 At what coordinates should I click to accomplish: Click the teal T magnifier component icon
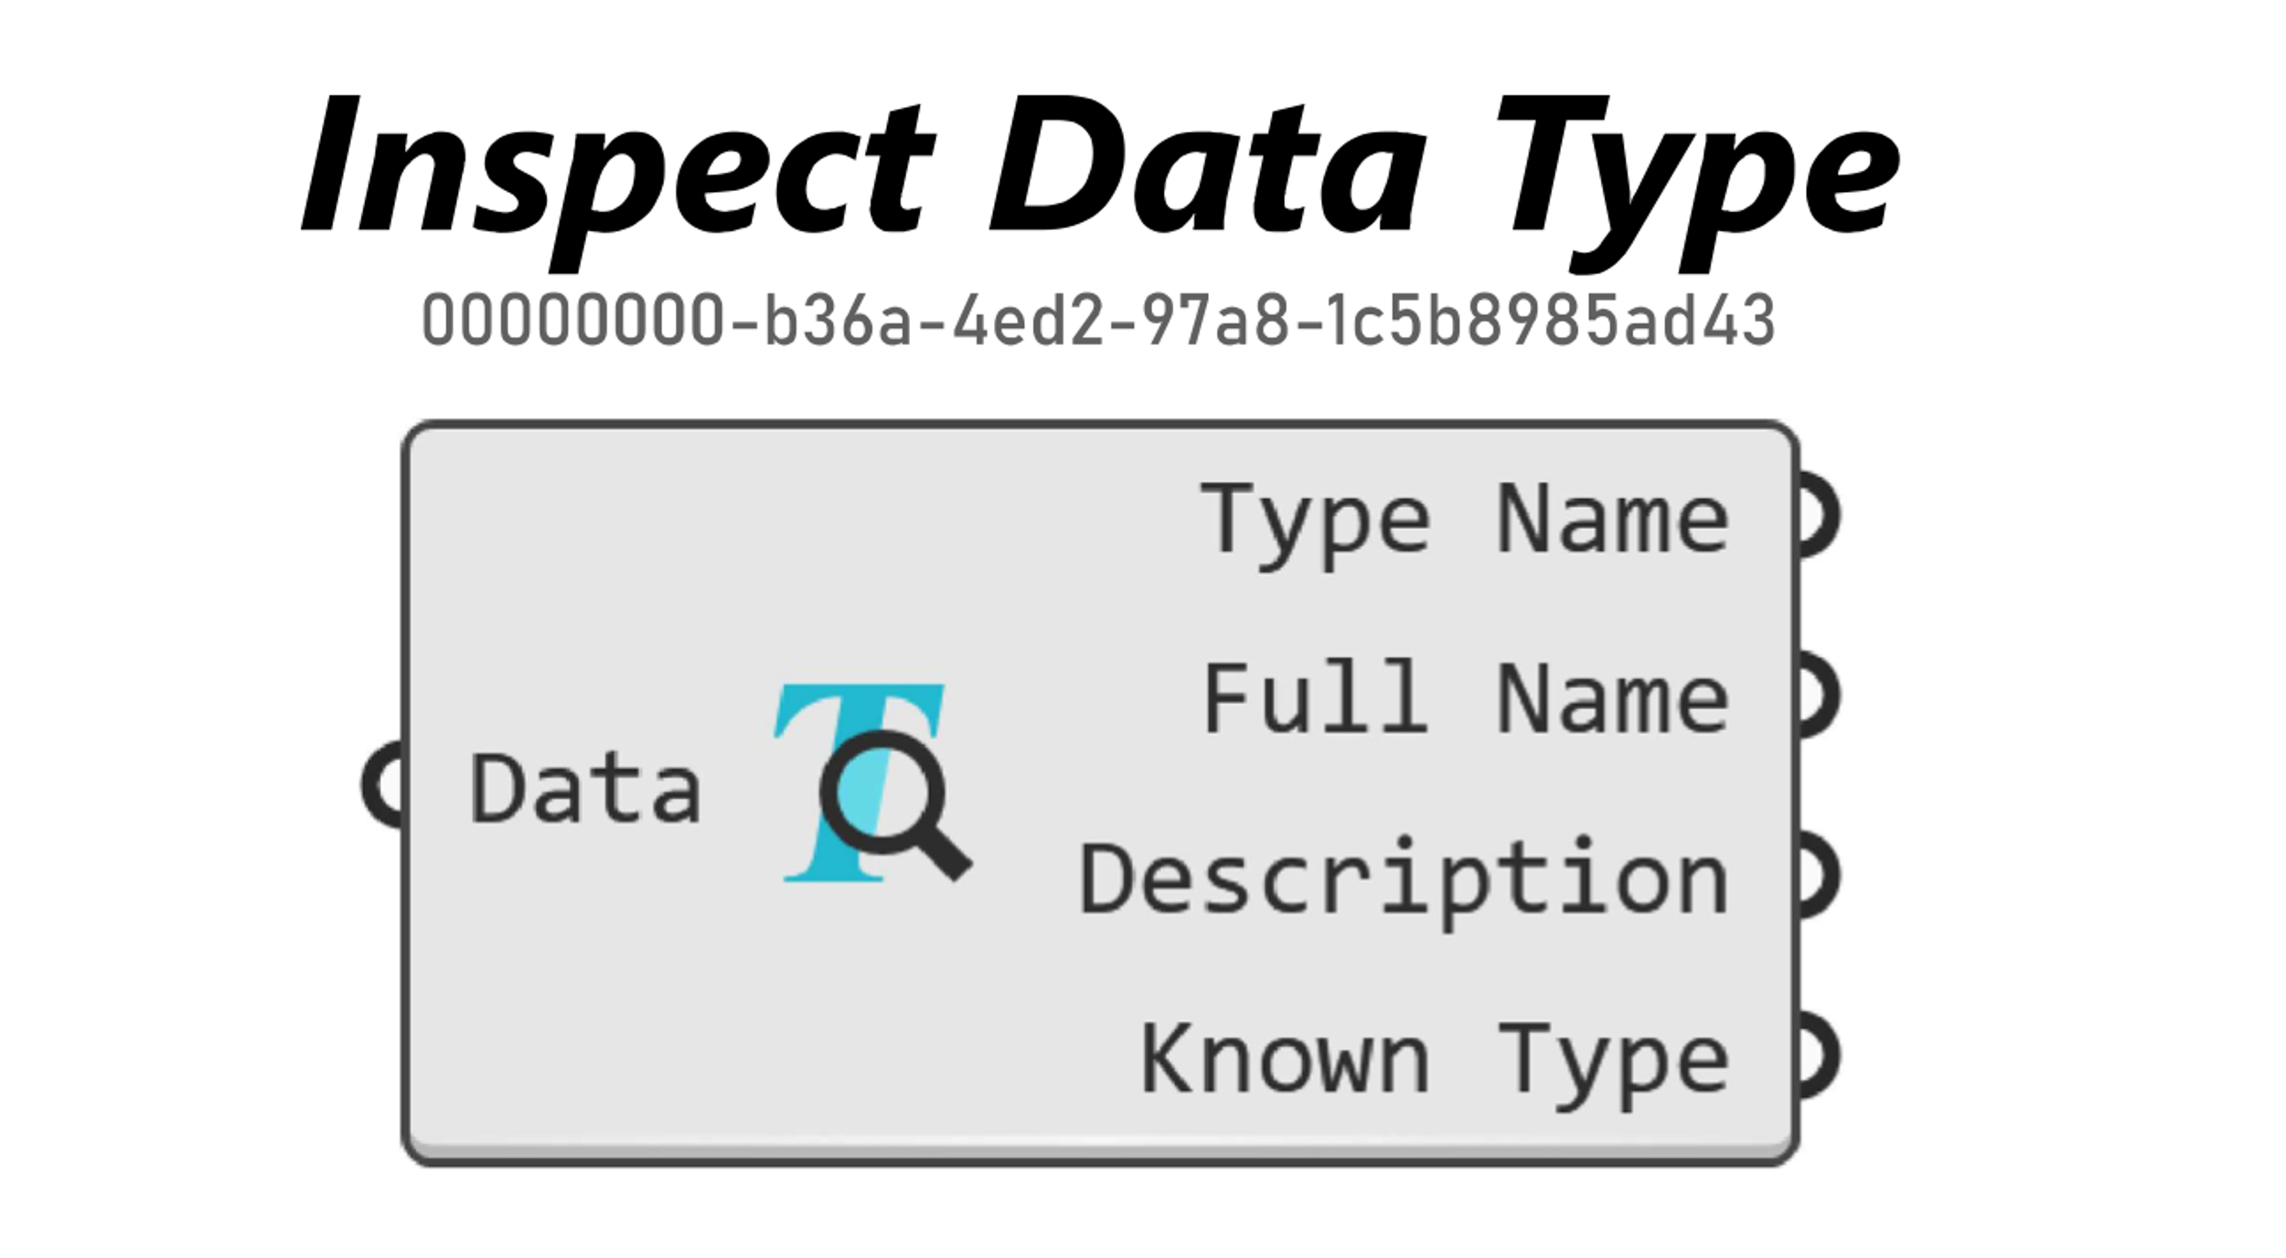pyautogui.click(x=872, y=783)
